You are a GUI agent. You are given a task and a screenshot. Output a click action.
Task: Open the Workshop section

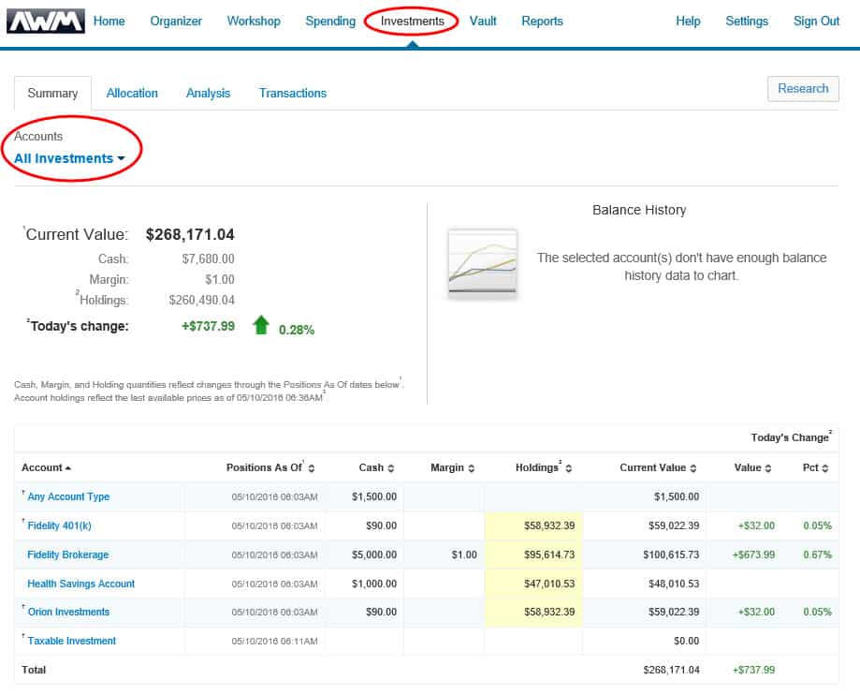pos(254,22)
